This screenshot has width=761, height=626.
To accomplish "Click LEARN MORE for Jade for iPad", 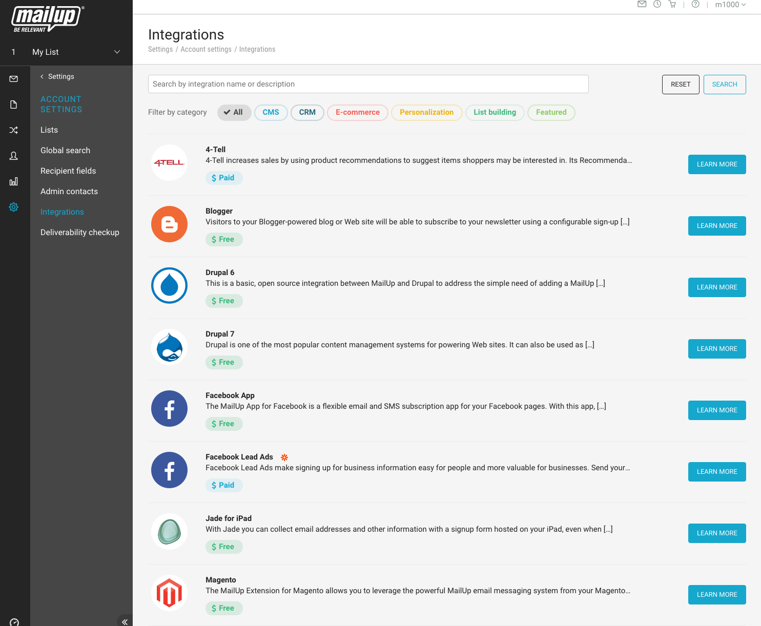I will 717,533.
